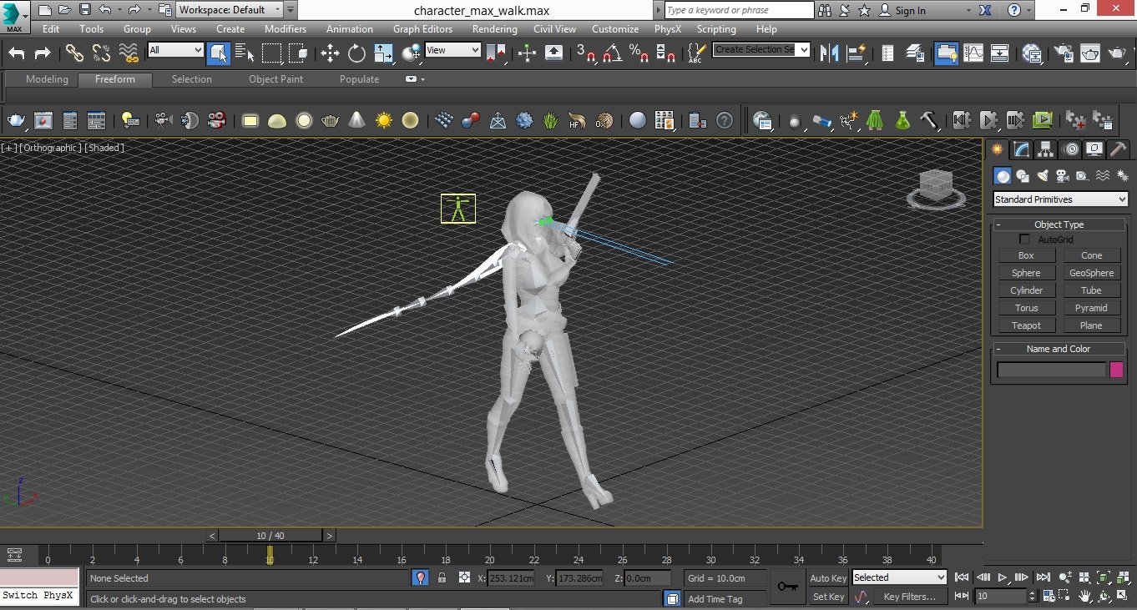This screenshot has height=610, width=1137.
Task: Create a Teapot primitive button
Action: tap(1026, 325)
